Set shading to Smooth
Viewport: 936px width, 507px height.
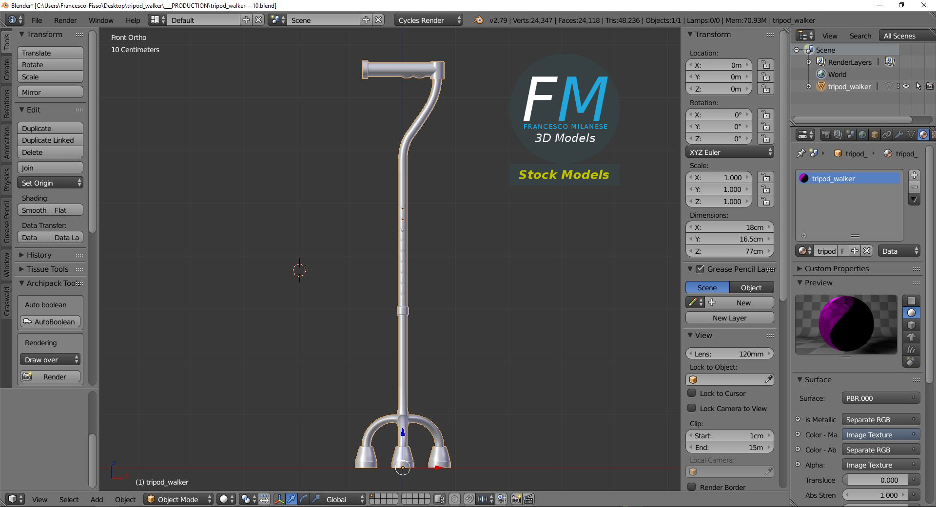click(34, 210)
